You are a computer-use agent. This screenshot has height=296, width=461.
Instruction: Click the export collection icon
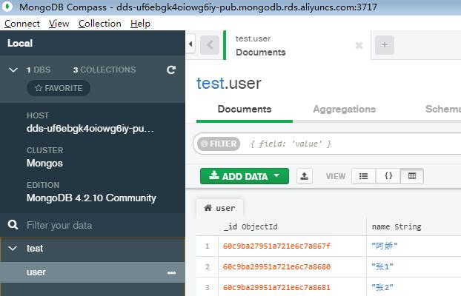(305, 176)
